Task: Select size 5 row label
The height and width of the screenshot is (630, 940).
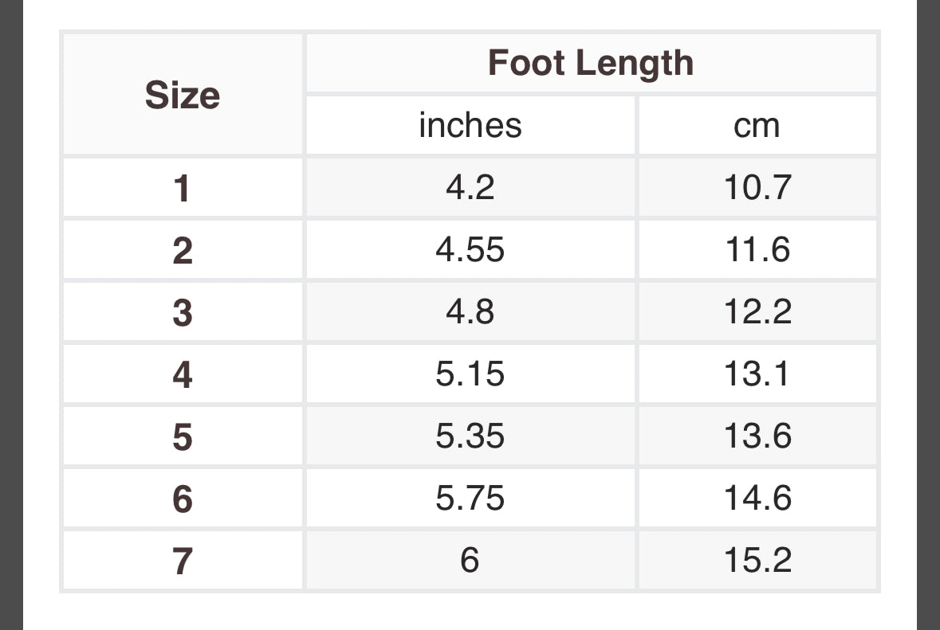Action: click(x=183, y=436)
